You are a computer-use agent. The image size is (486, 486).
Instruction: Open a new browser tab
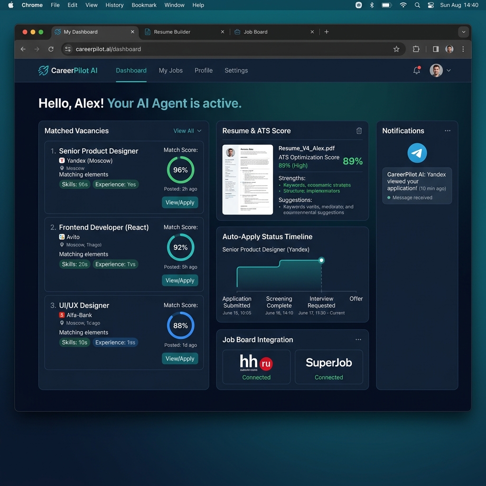327,32
